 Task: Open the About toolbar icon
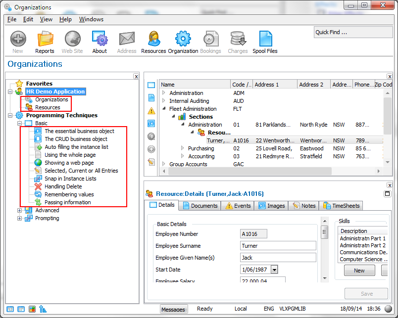(x=99, y=42)
